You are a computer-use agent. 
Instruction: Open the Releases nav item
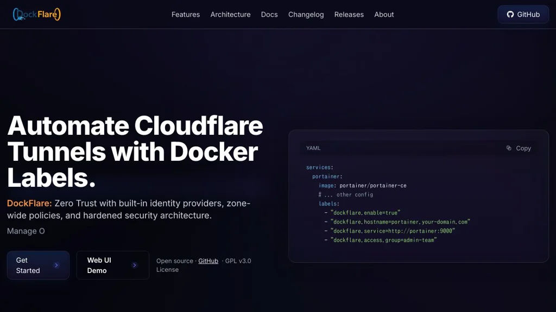click(x=349, y=15)
